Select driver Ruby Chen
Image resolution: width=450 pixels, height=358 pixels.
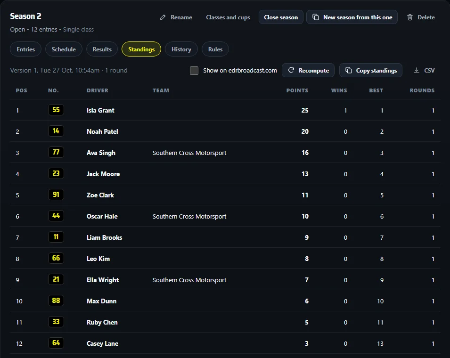[x=102, y=323]
